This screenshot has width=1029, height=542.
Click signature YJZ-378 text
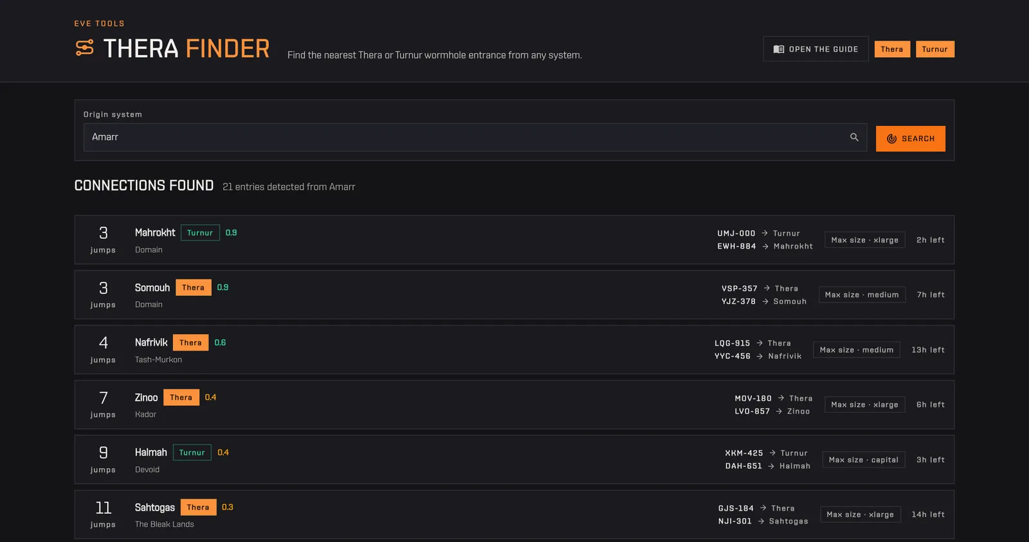[738, 302]
